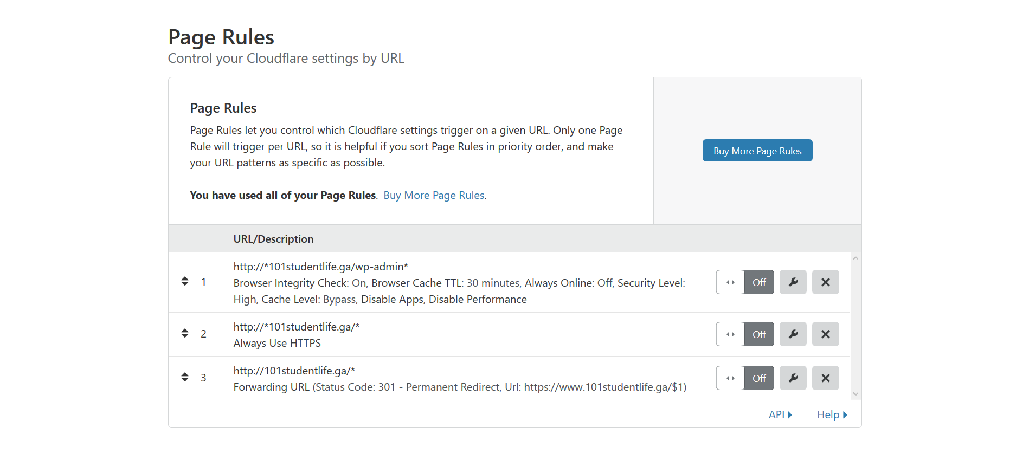Screen dimensions: 1029x460
Task: Switch on the Forwarding URL rule
Action: coord(744,378)
